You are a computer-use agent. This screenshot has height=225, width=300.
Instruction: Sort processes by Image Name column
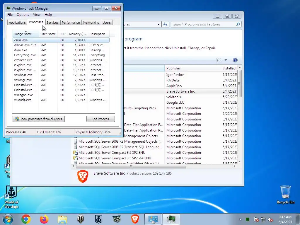pyautogui.click(x=25, y=34)
